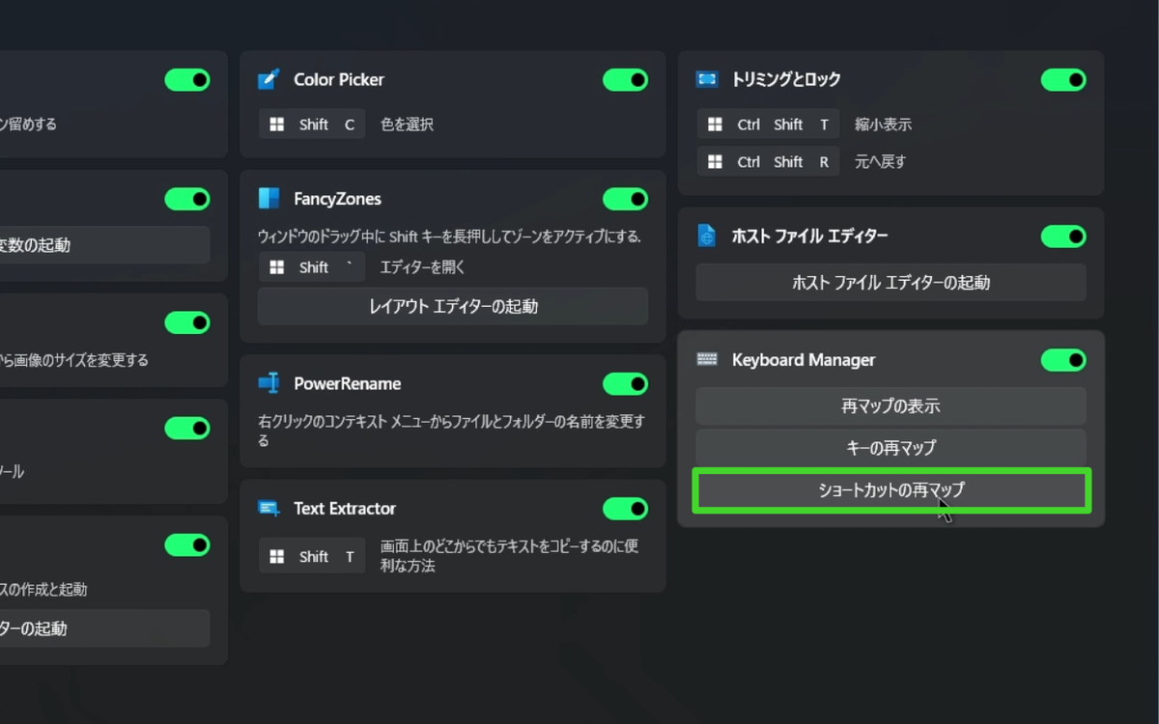Disable the トリミングとロック toggle
The width and height of the screenshot is (1159, 724).
point(1063,80)
